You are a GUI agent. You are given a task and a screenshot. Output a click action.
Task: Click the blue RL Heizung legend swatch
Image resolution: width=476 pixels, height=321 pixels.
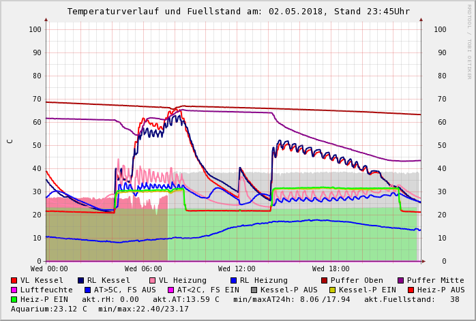coord(233,280)
